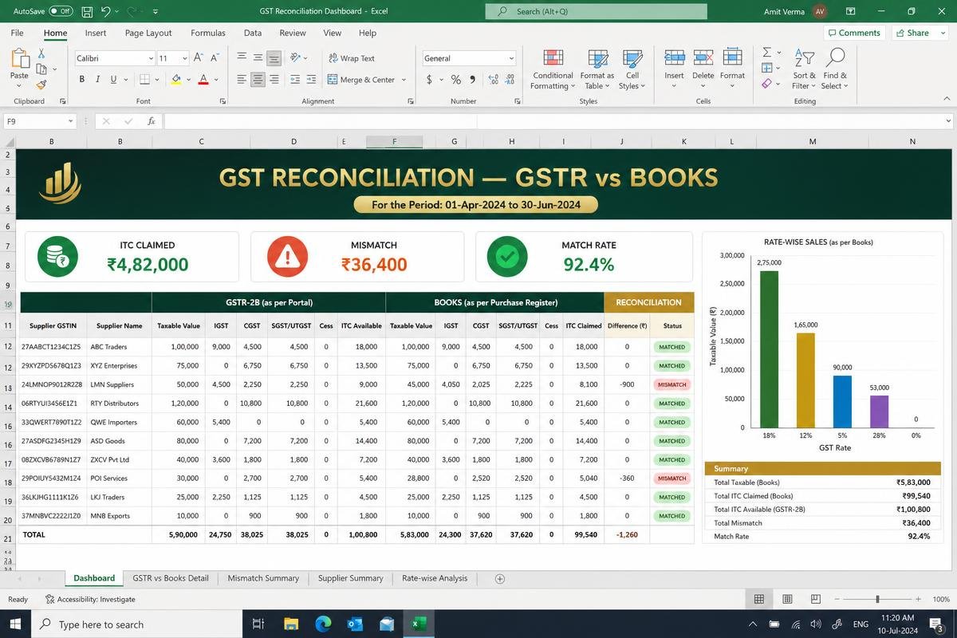Open the Cell Styles gallery

click(x=632, y=69)
